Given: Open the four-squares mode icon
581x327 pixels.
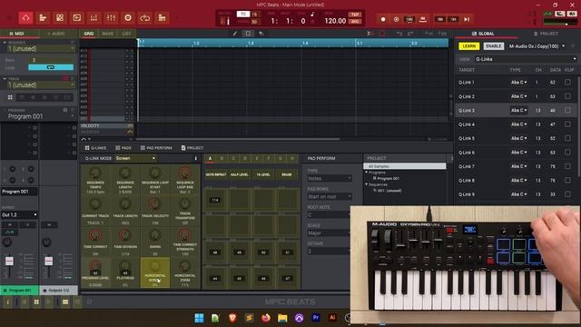Looking at the screenshot, I should 60,18.
